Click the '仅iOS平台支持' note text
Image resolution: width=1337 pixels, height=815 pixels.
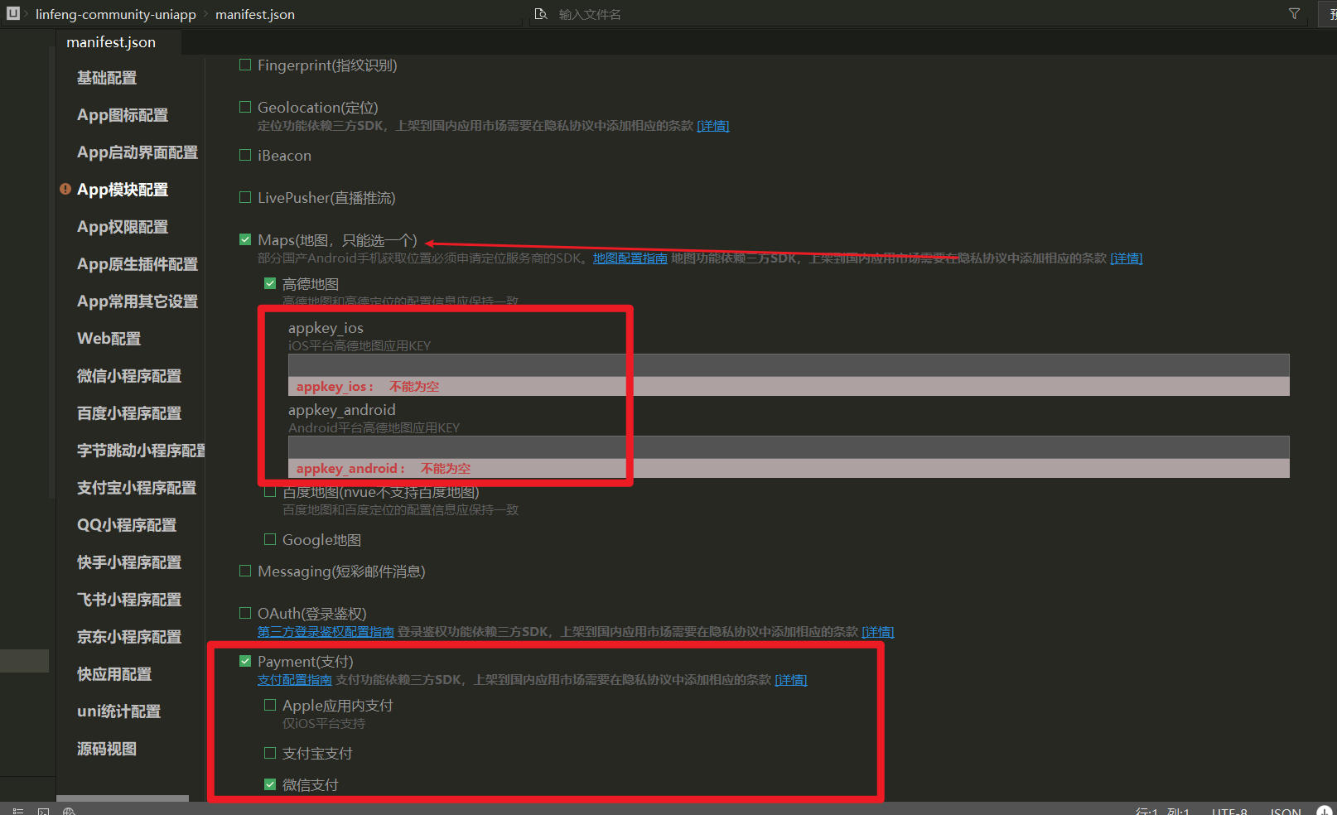click(x=324, y=724)
